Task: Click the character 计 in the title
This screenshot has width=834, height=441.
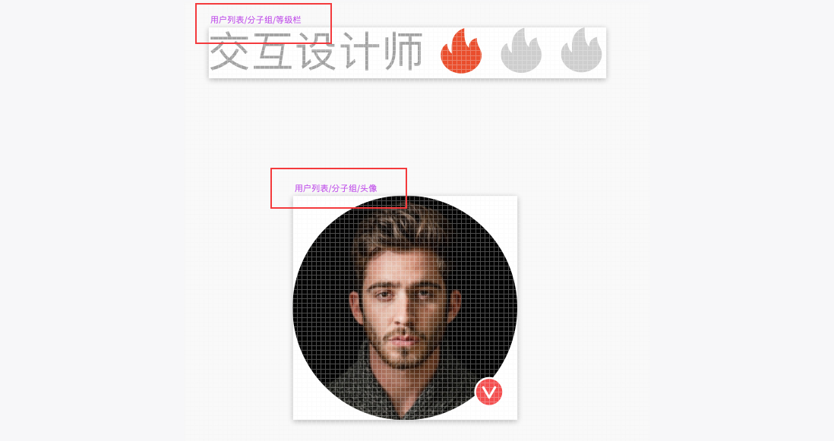Action: pyautogui.click(x=359, y=52)
